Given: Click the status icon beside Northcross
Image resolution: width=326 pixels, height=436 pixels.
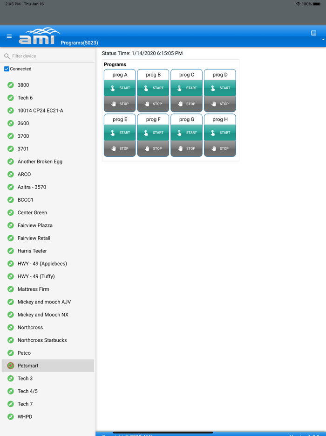Looking at the screenshot, I should tap(11, 327).
